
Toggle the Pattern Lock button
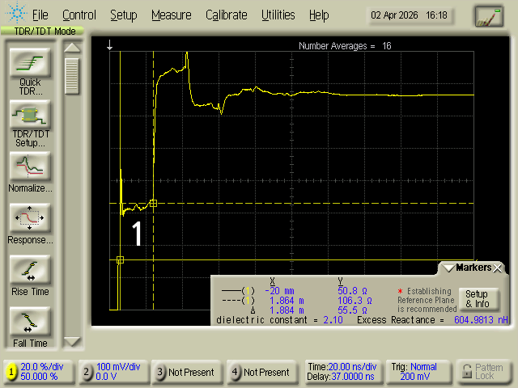tap(482, 372)
